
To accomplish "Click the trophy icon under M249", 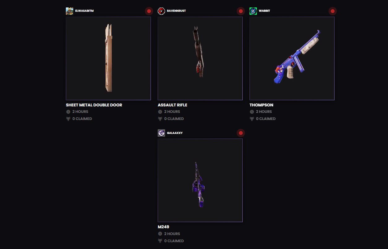I will click(x=160, y=241).
